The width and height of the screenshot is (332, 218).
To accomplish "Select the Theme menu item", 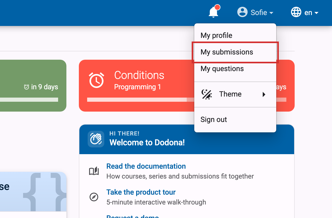I will click(235, 94).
